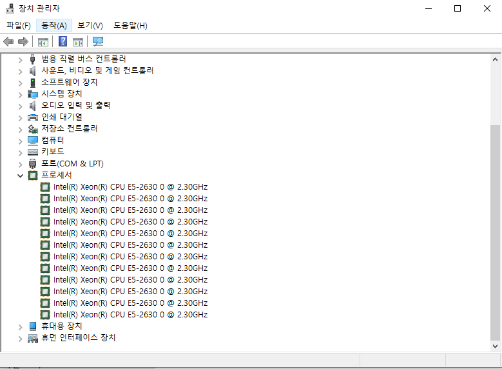Click the Forward arrow toolbar icon
Viewport: 502px width, 369px height.
point(23,41)
